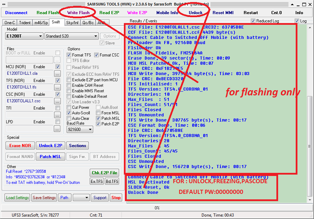
Task: Open the Info toolbar item
Action: point(299,13)
